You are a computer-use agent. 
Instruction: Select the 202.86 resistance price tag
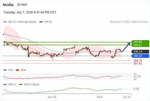coord(140,42)
